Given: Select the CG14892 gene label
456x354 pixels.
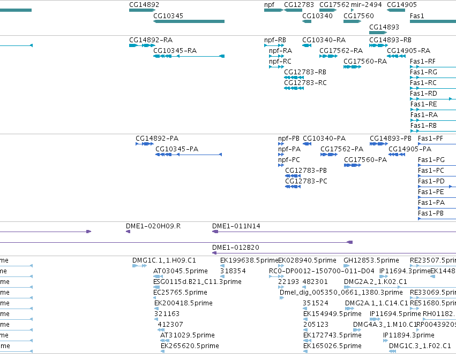Looking at the screenshot, I should pos(144,5).
